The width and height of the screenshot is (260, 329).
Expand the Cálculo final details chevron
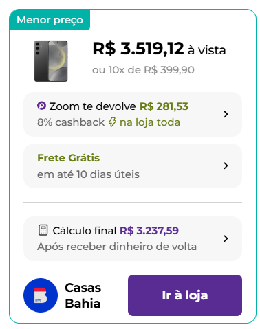(226, 238)
